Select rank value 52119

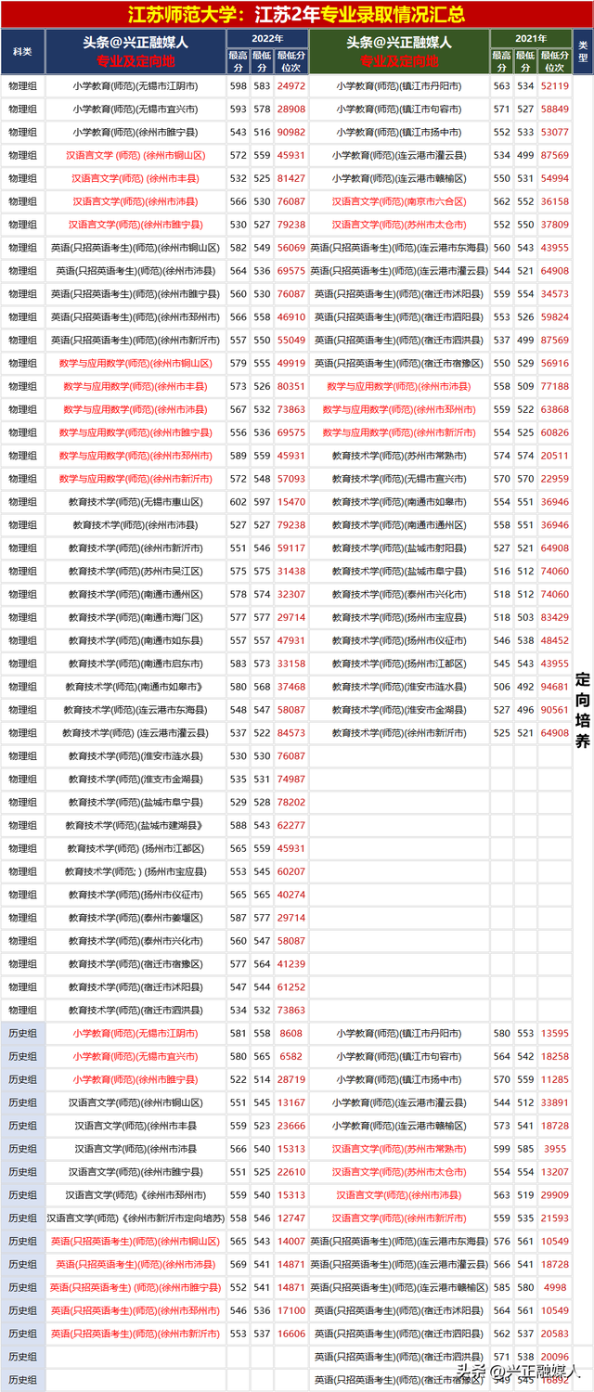pyautogui.click(x=555, y=85)
